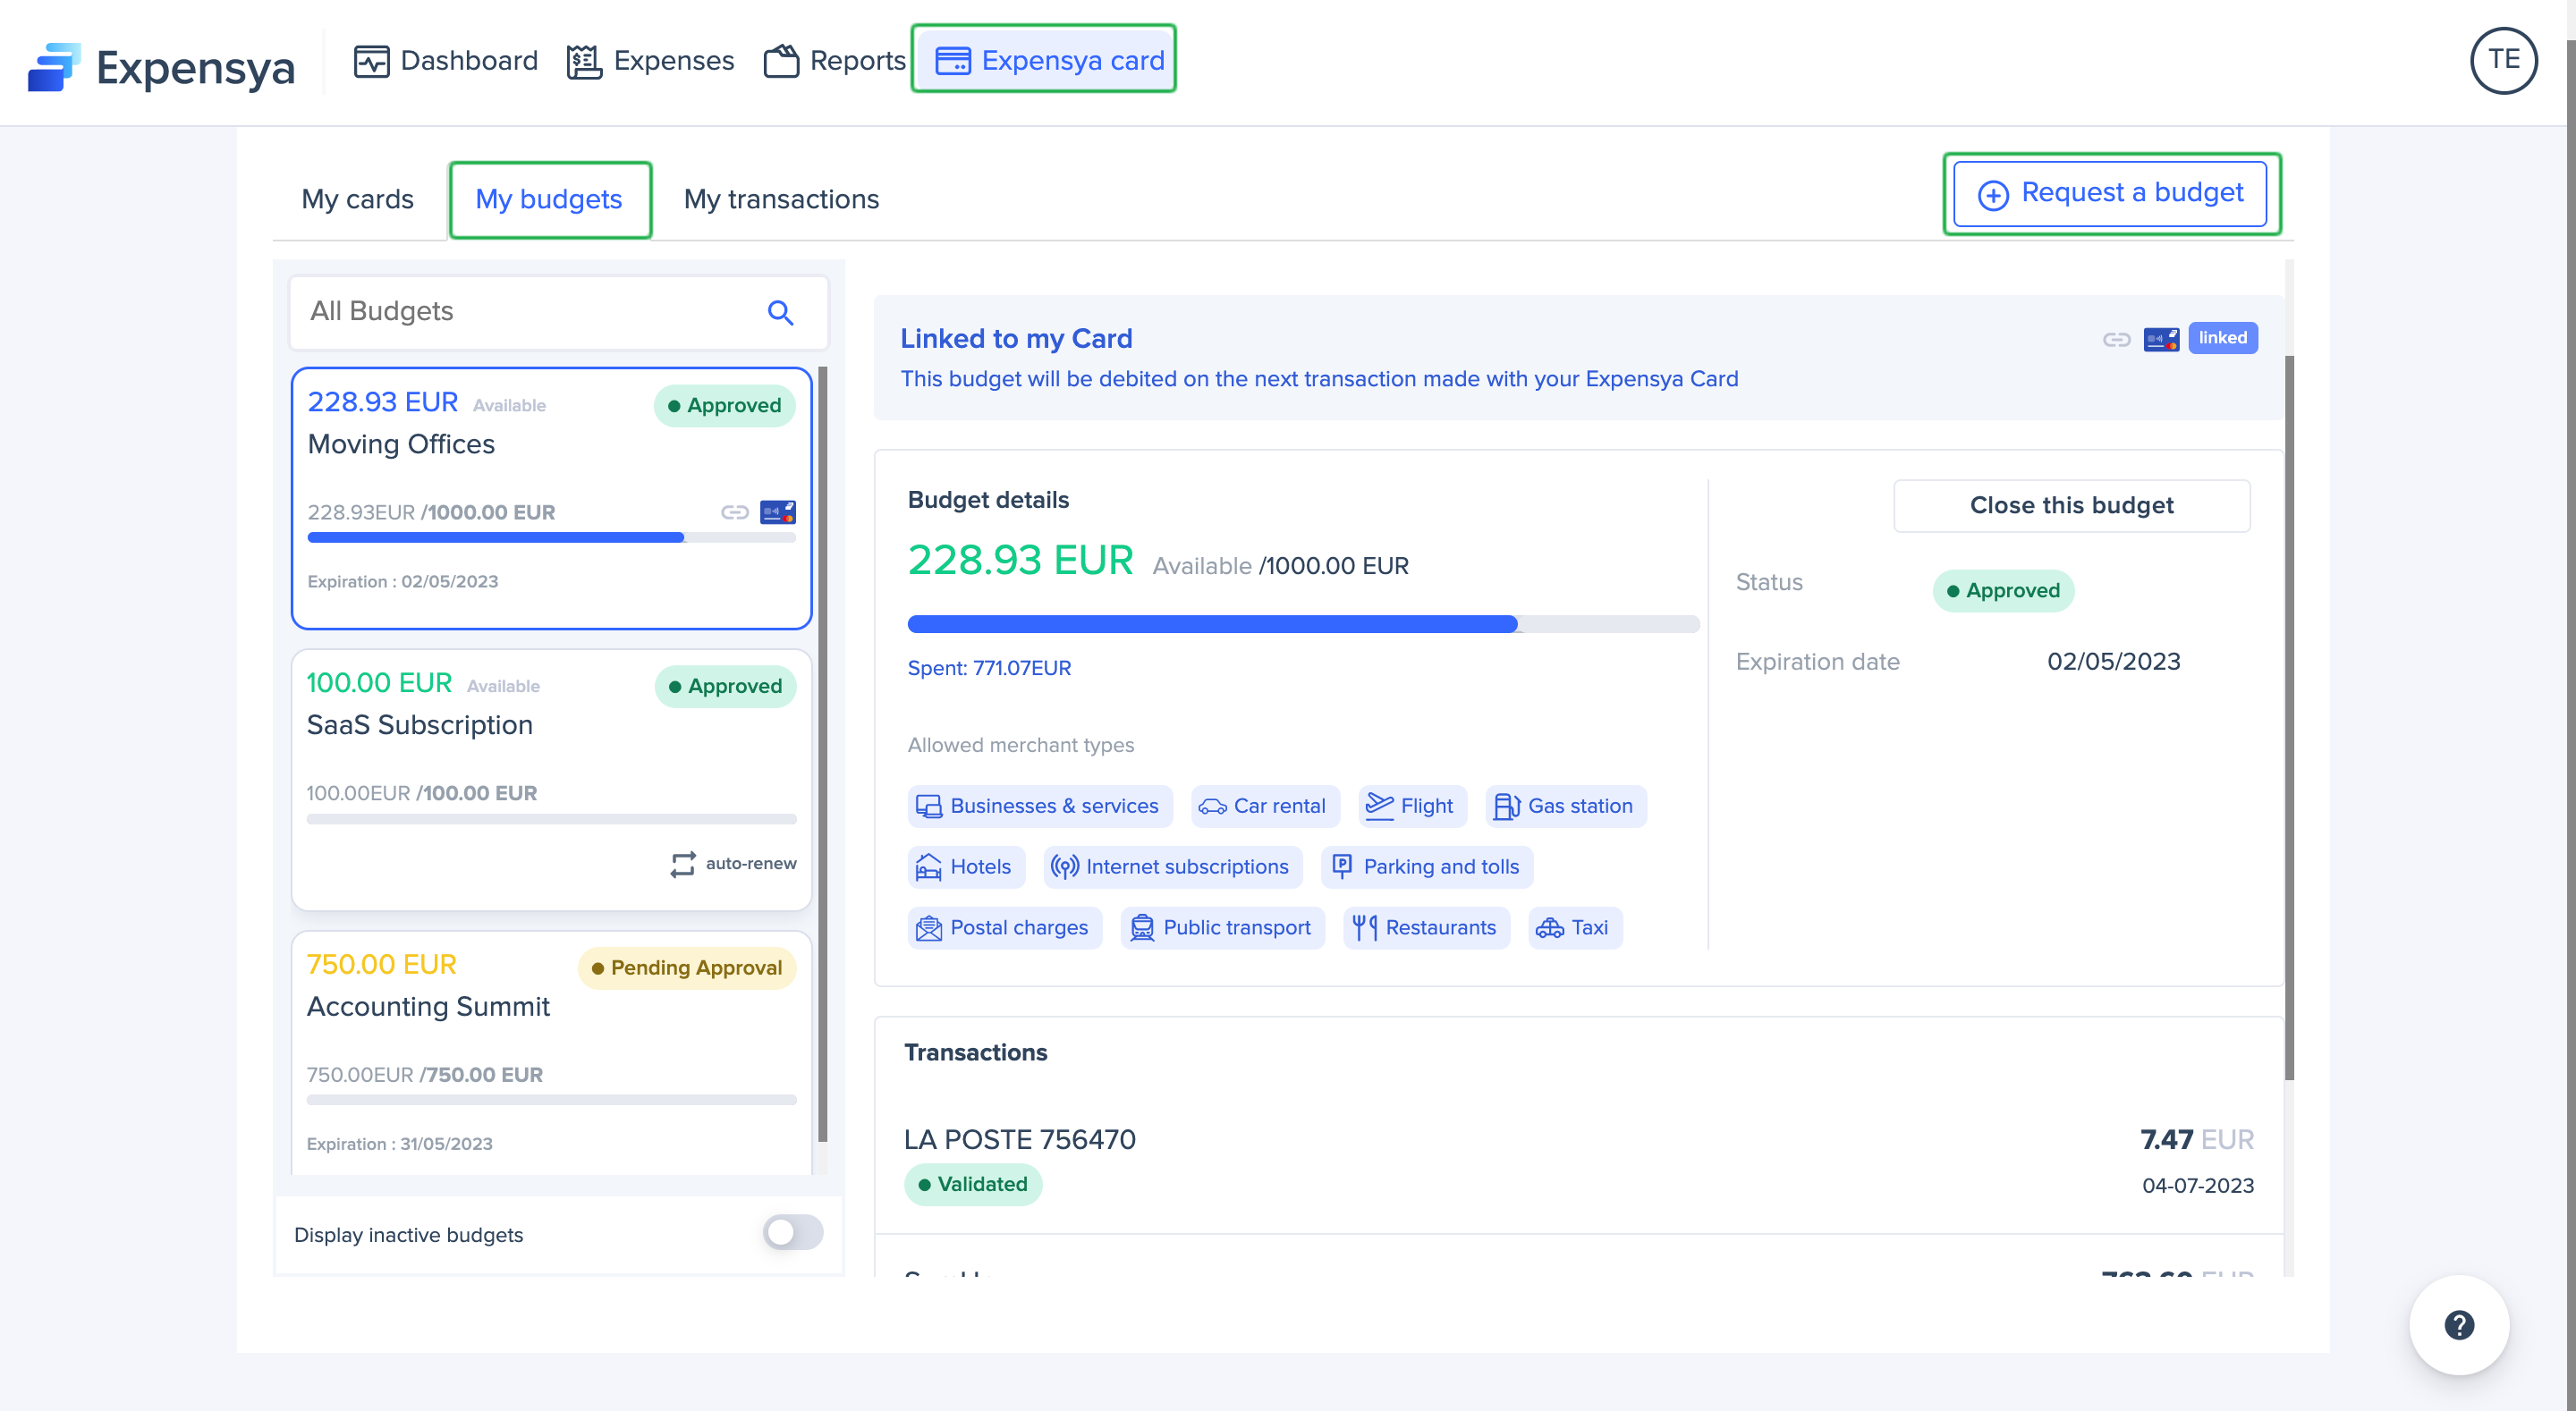Click Close this budget button
The image size is (2576, 1411).
pos(2071,505)
